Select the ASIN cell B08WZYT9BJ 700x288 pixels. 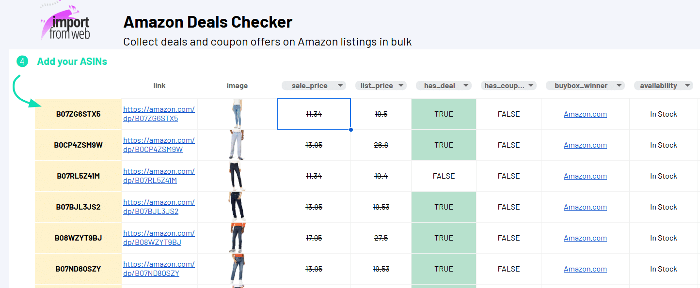click(x=78, y=238)
